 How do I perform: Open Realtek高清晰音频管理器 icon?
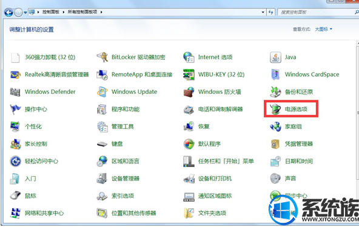tap(15, 74)
